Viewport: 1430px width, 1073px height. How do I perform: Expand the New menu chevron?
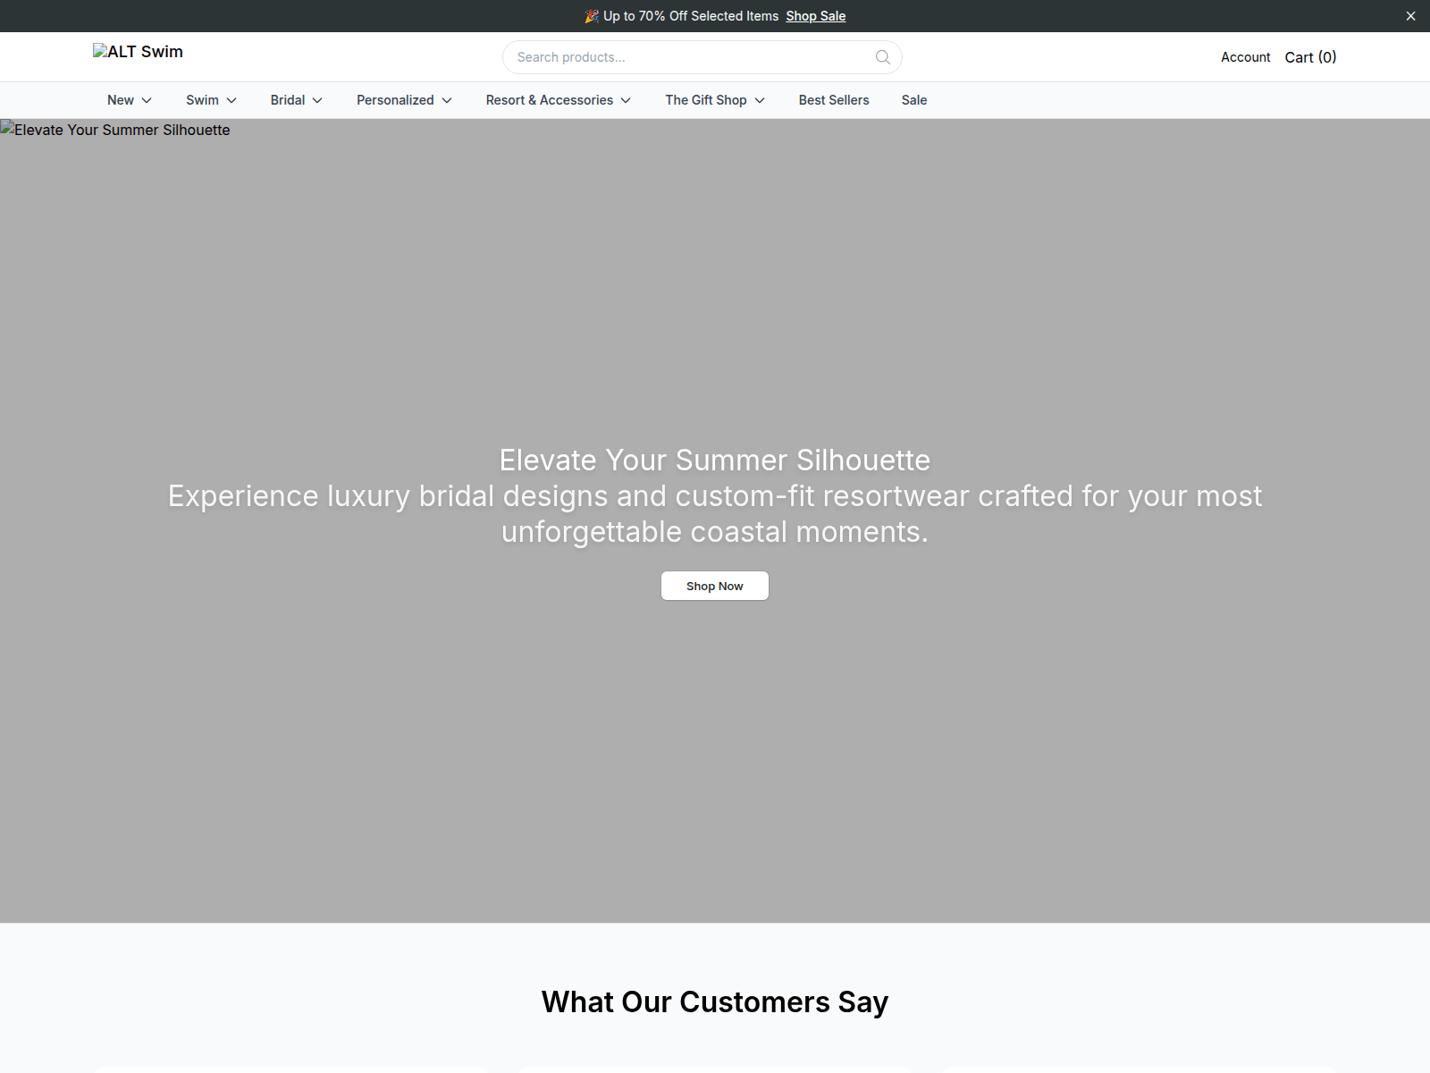click(x=147, y=100)
